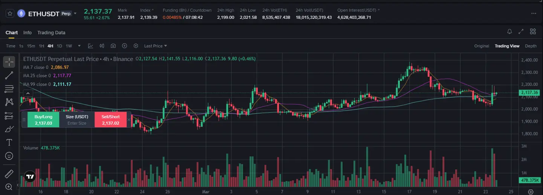This screenshot has width=543, height=195.
Task: Set chart interval to 1D
Action: 59,46
